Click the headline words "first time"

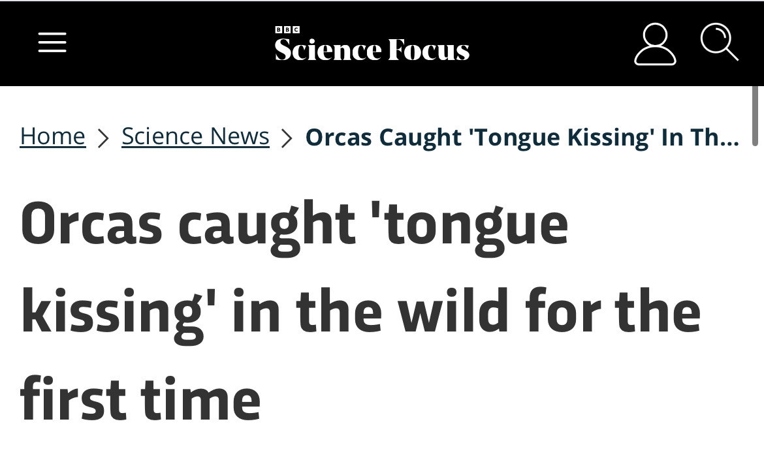[140, 399]
